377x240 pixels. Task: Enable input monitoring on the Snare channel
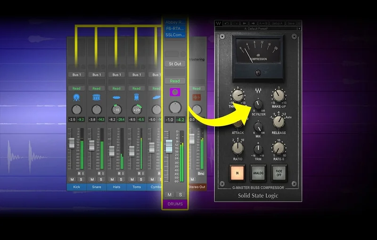pyautogui.click(x=103, y=173)
